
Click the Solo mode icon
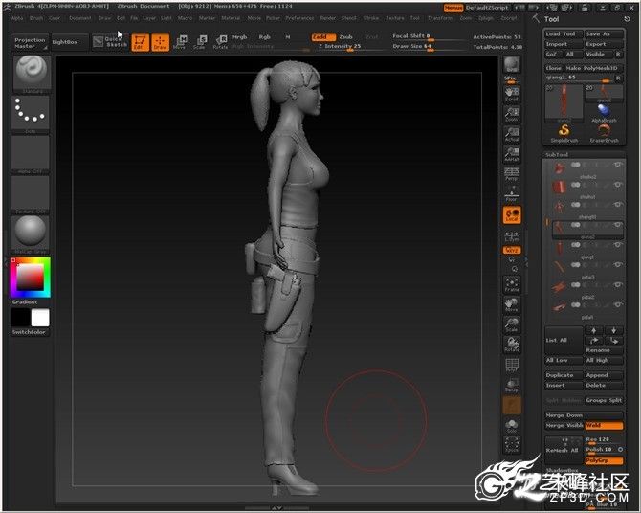coord(512,426)
